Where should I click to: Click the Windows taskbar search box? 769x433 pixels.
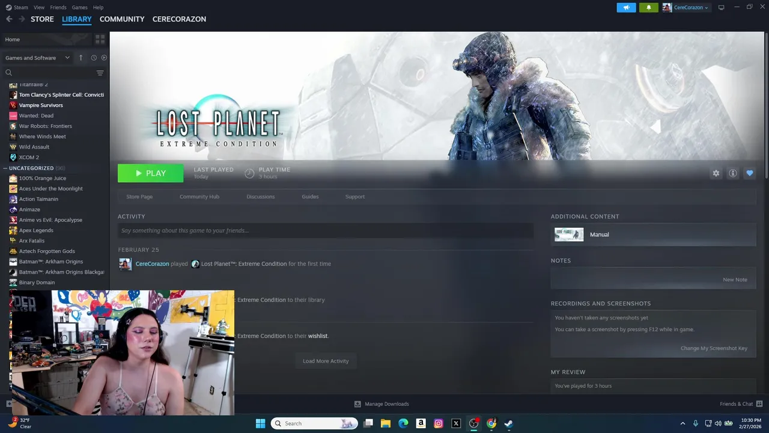pos(314,423)
